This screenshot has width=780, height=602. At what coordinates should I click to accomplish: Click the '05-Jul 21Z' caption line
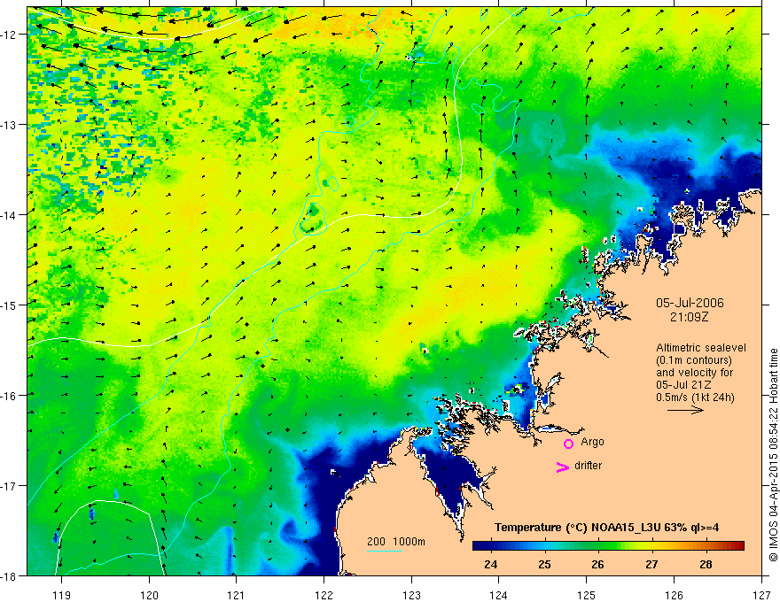(x=683, y=385)
